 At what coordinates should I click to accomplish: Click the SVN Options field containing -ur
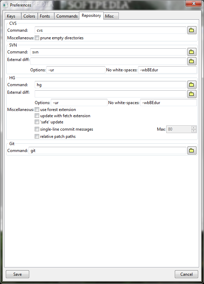coord(76,70)
